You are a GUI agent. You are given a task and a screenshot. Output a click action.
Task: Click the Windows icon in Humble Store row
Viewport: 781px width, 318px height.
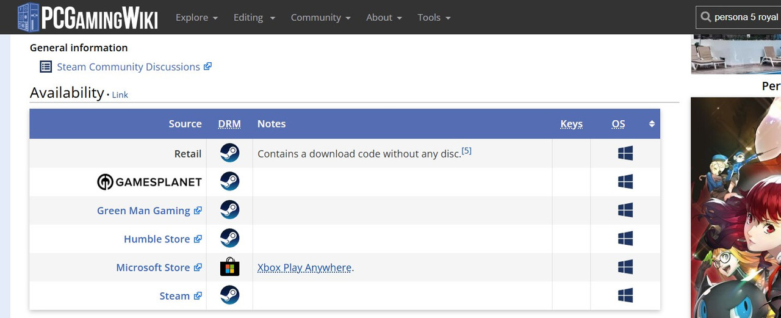point(625,238)
